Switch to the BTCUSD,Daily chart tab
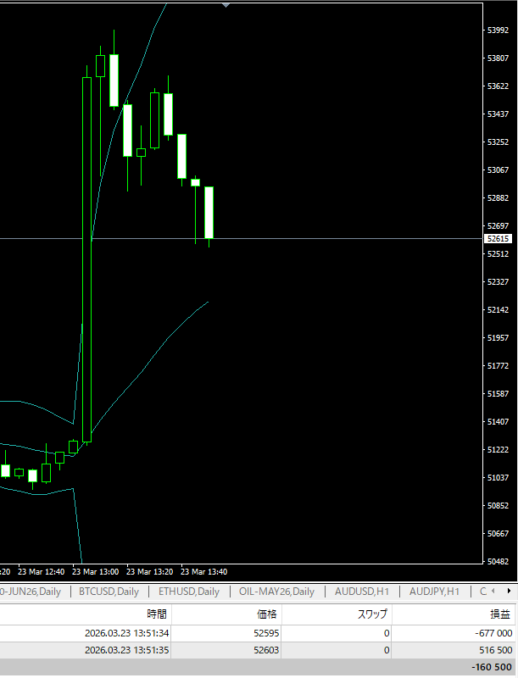This screenshot has width=518, height=678. [x=109, y=592]
